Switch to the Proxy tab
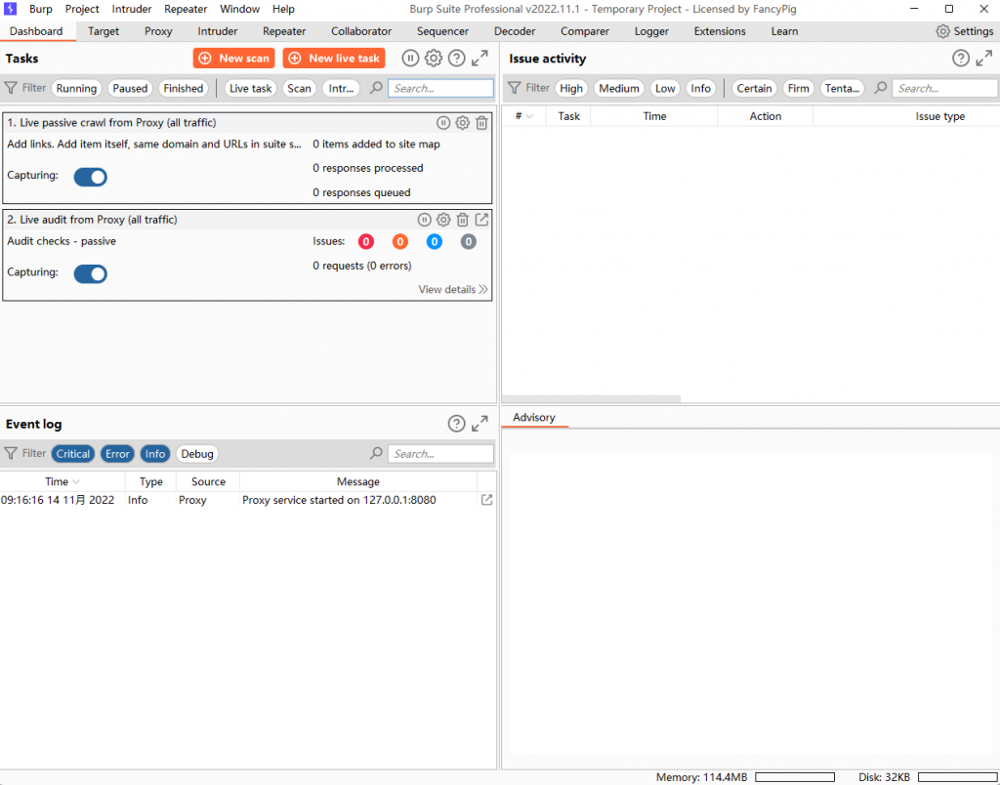 [158, 31]
